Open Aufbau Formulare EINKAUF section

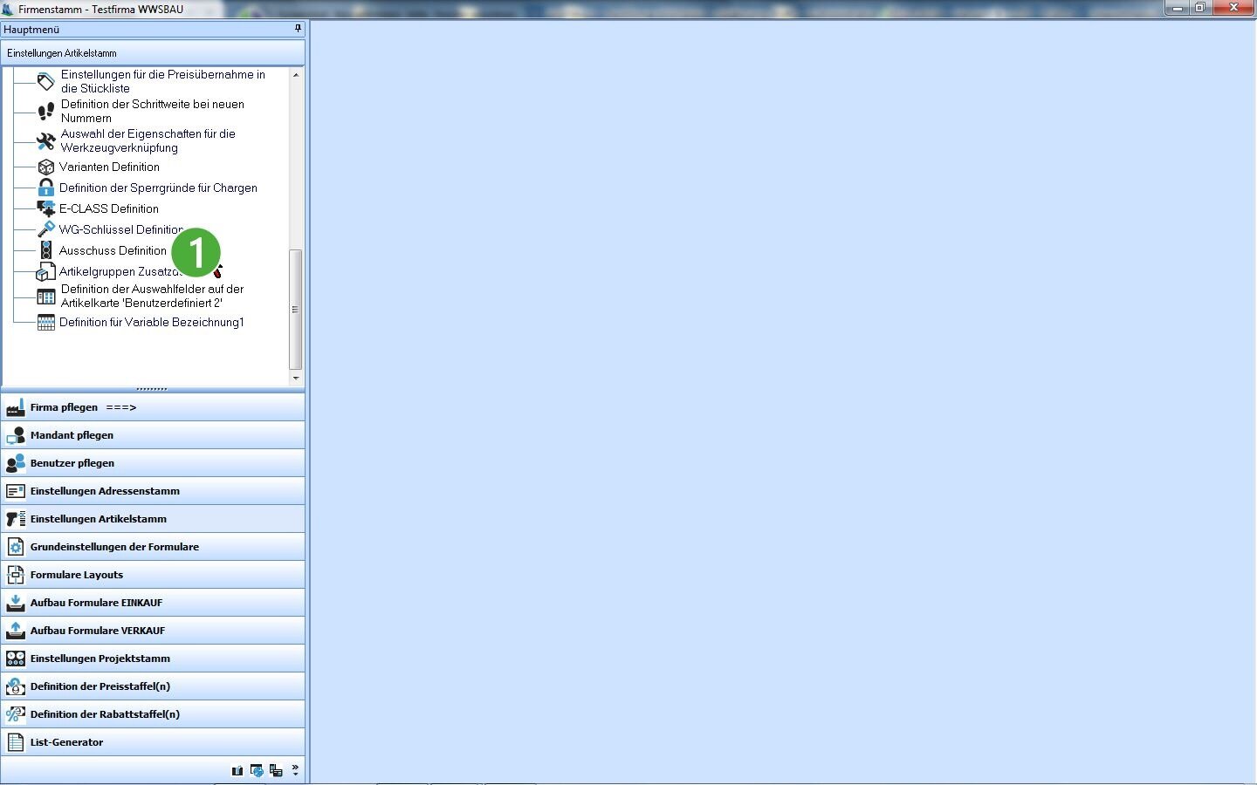tap(153, 603)
